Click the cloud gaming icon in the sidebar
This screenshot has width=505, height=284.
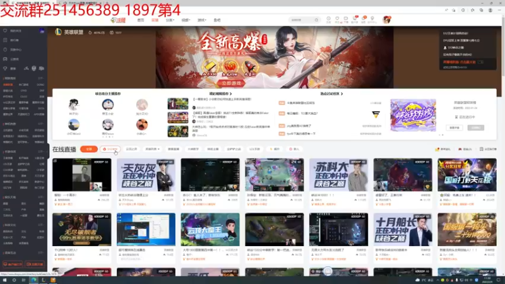(5, 59)
